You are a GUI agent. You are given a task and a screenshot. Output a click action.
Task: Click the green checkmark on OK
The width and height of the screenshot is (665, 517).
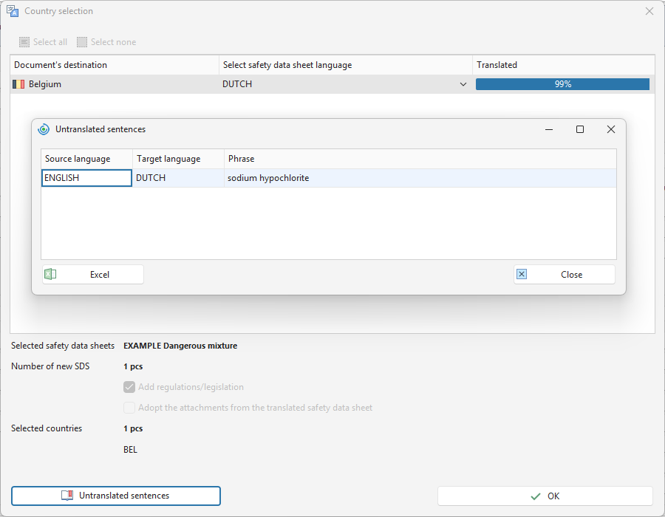coord(536,496)
